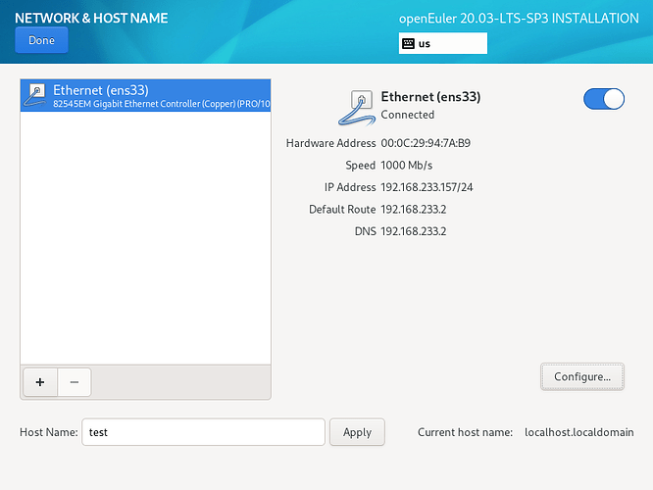This screenshot has width=653, height=490.
Task: Click the keyboard icon in layout indicator
Action: coord(408,43)
